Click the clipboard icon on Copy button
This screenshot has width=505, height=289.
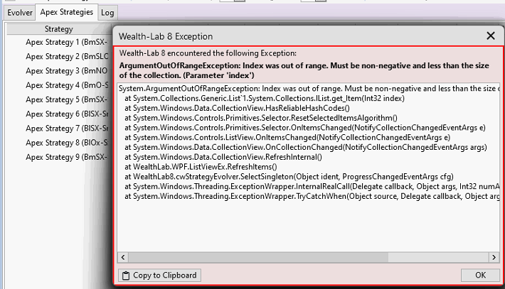tap(126, 276)
